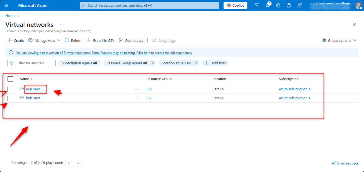This screenshot has width=364, height=172.
Task: Click Assign tags in the toolbar
Action: pos(164,40)
